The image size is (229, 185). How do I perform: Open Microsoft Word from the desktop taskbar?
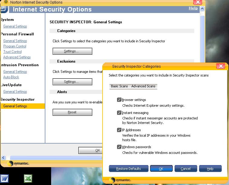pyautogui.click(x=5, y=178)
